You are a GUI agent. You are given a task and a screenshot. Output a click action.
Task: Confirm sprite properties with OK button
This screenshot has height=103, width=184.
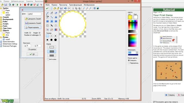point(32,54)
